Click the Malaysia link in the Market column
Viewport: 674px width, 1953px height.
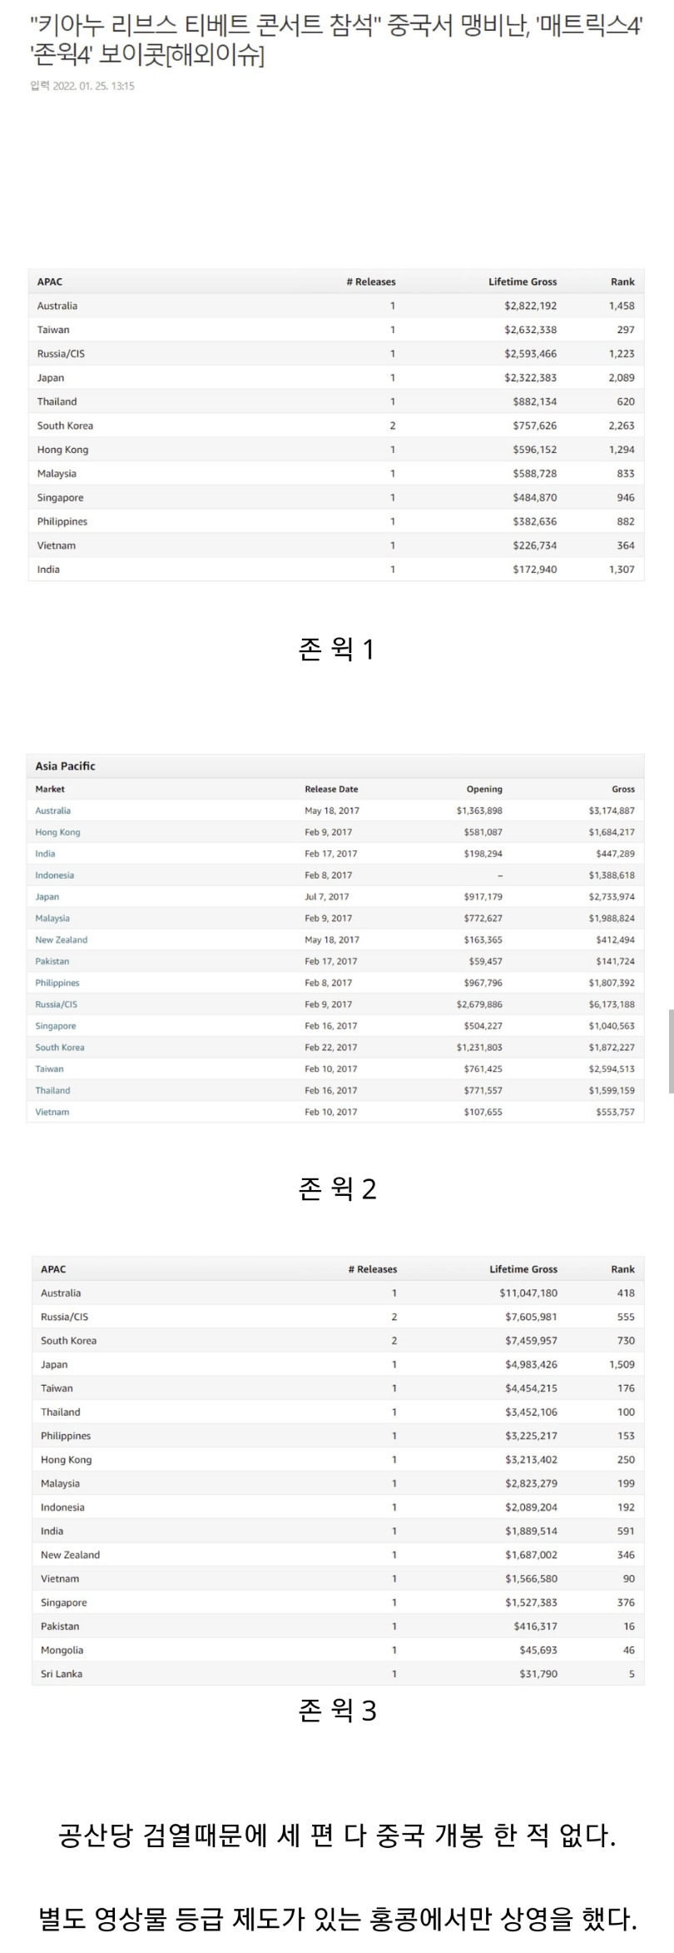tap(52, 919)
